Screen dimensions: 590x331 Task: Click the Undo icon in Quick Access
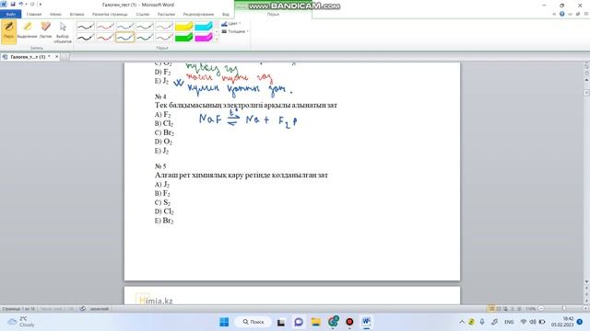(x=21, y=4)
